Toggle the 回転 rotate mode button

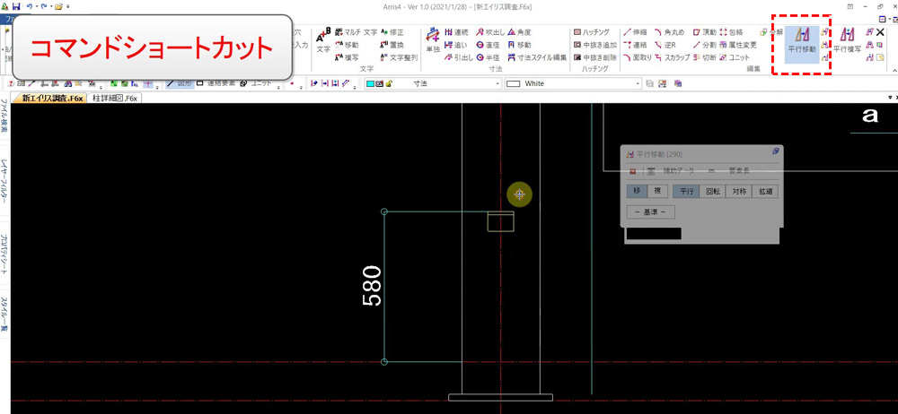click(713, 191)
